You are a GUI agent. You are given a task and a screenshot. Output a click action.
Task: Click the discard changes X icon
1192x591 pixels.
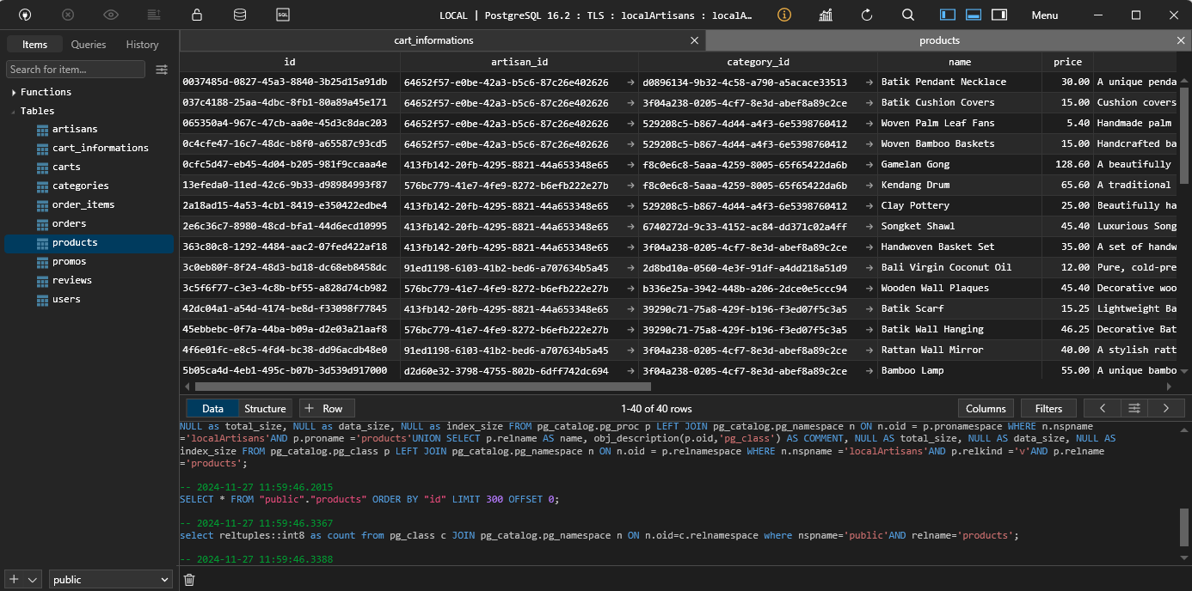tap(68, 15)
